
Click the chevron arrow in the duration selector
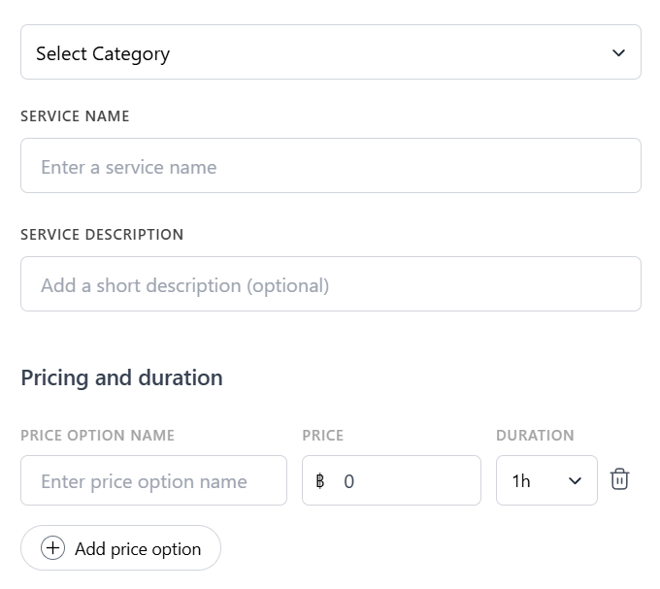click(x=575, y=481)
